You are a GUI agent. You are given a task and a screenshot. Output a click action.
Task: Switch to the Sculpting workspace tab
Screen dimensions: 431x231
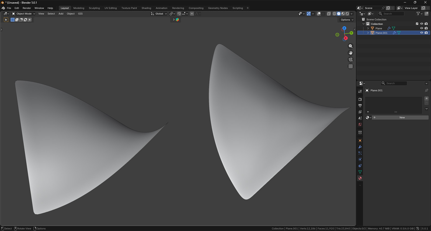94,8
